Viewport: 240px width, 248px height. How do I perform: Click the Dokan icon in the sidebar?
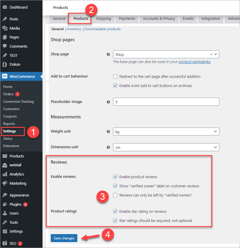tap(5, 64)
